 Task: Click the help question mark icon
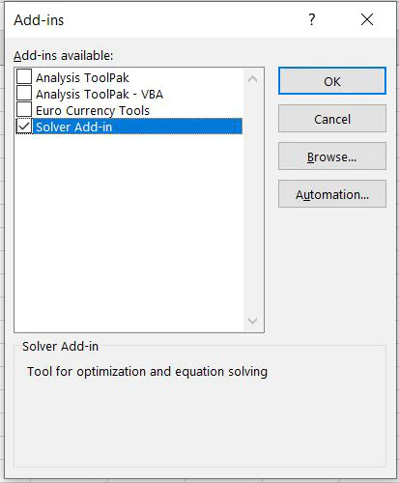click(311, 19)
